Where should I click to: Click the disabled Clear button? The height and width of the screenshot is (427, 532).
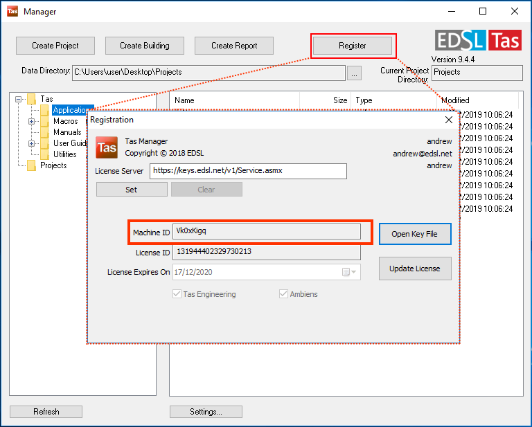point(206,190)
